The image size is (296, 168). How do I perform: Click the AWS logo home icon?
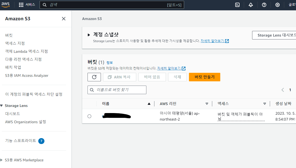pos(5,5)
